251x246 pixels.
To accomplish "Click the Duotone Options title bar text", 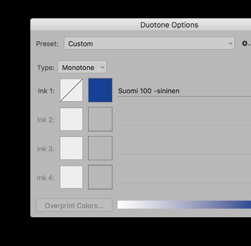I will click(169, 25).
